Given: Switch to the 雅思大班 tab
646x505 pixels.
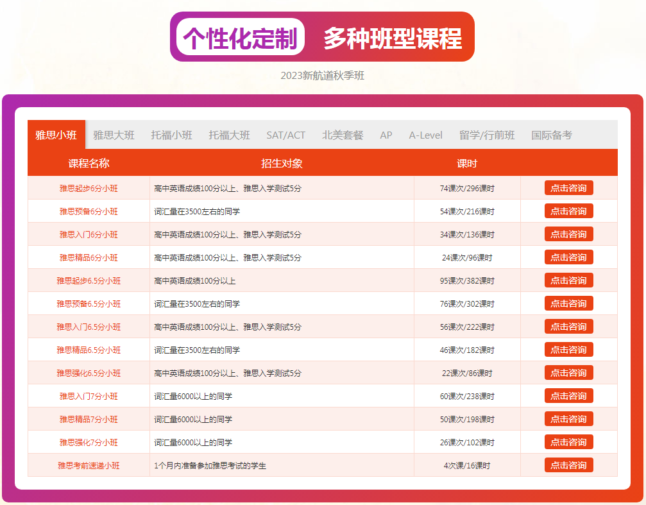Looking at the screenshot, I should pos(114,135).
